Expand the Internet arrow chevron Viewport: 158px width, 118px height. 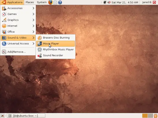(33, 26)
